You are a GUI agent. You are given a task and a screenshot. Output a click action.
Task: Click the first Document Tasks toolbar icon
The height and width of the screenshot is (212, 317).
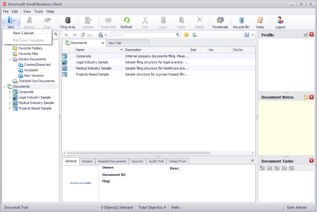[262, 168]
